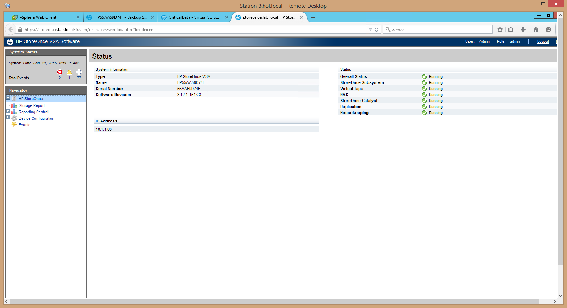This screenshot has width=567, height=308.
Task: Click the serial number 55AA59D74F value
Action: coord(189,89)
